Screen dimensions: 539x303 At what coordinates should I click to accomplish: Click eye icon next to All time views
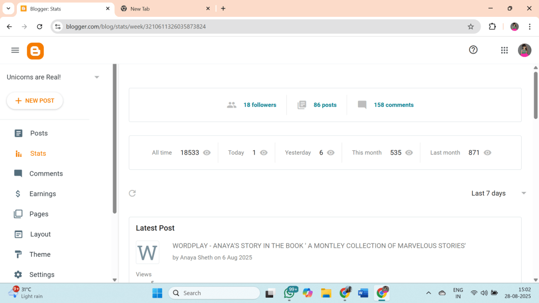coord(207,153)
